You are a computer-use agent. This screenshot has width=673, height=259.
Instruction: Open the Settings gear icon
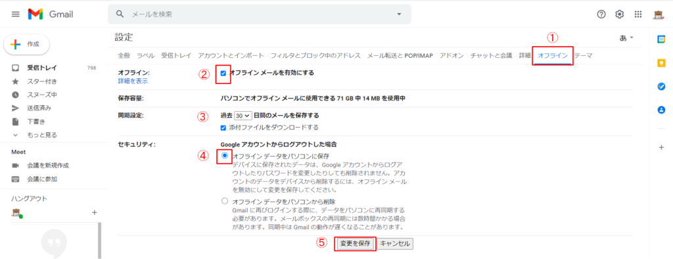pos(619,14)
